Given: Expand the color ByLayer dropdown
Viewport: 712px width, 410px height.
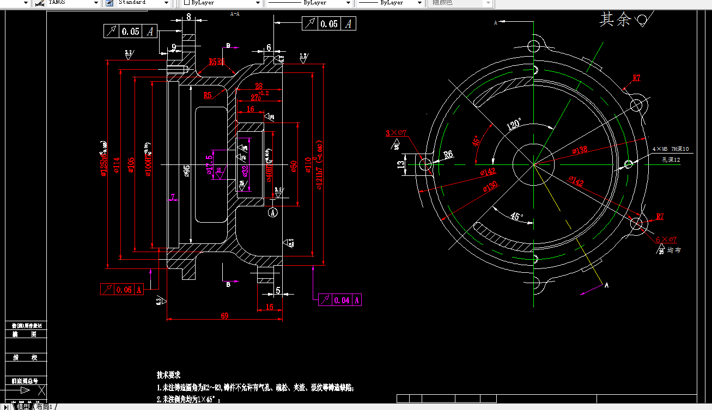Looking at the screenshot, I should (x=258, y=3).
